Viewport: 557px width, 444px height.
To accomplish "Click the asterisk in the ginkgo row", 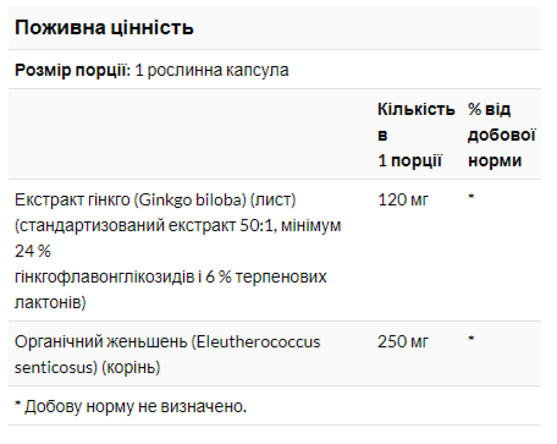I will 471,197.
